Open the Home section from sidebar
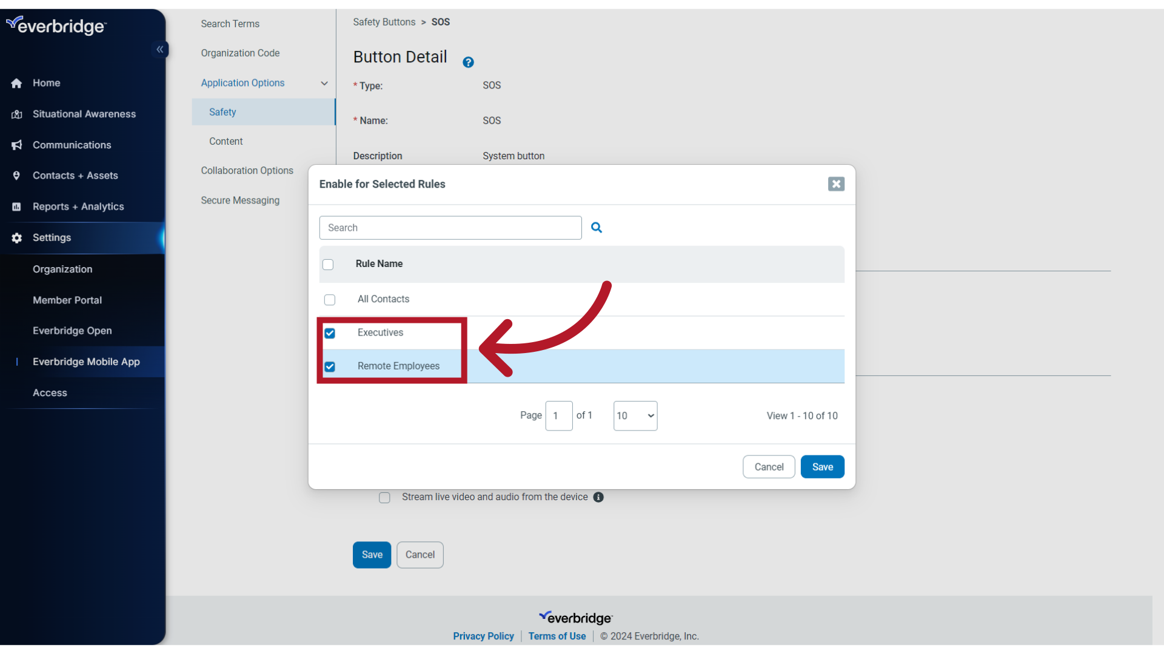This screenshot has width=1164, height=654. coord(47,83)
